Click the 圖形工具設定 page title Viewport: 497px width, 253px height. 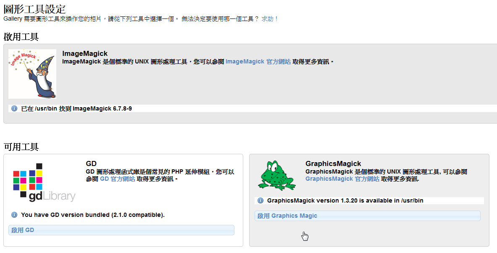click(x=34, y=8)
